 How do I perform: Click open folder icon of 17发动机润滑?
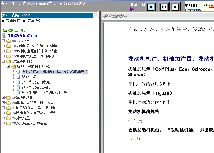click(8, 61)
